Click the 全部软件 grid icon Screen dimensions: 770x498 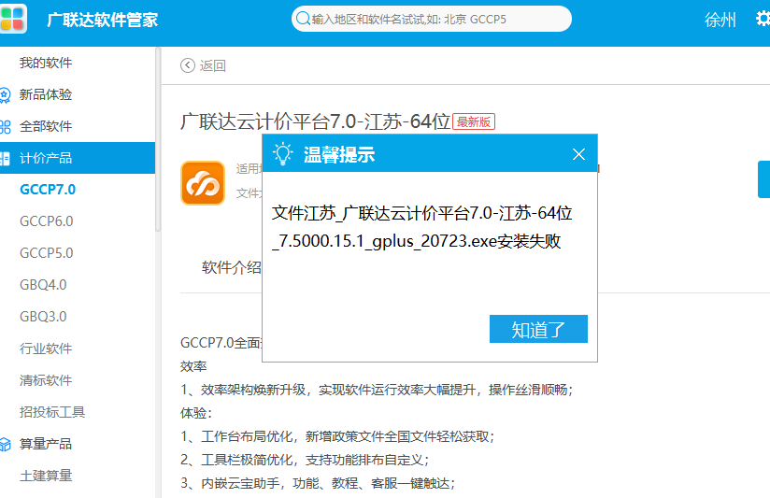[5, 127]
